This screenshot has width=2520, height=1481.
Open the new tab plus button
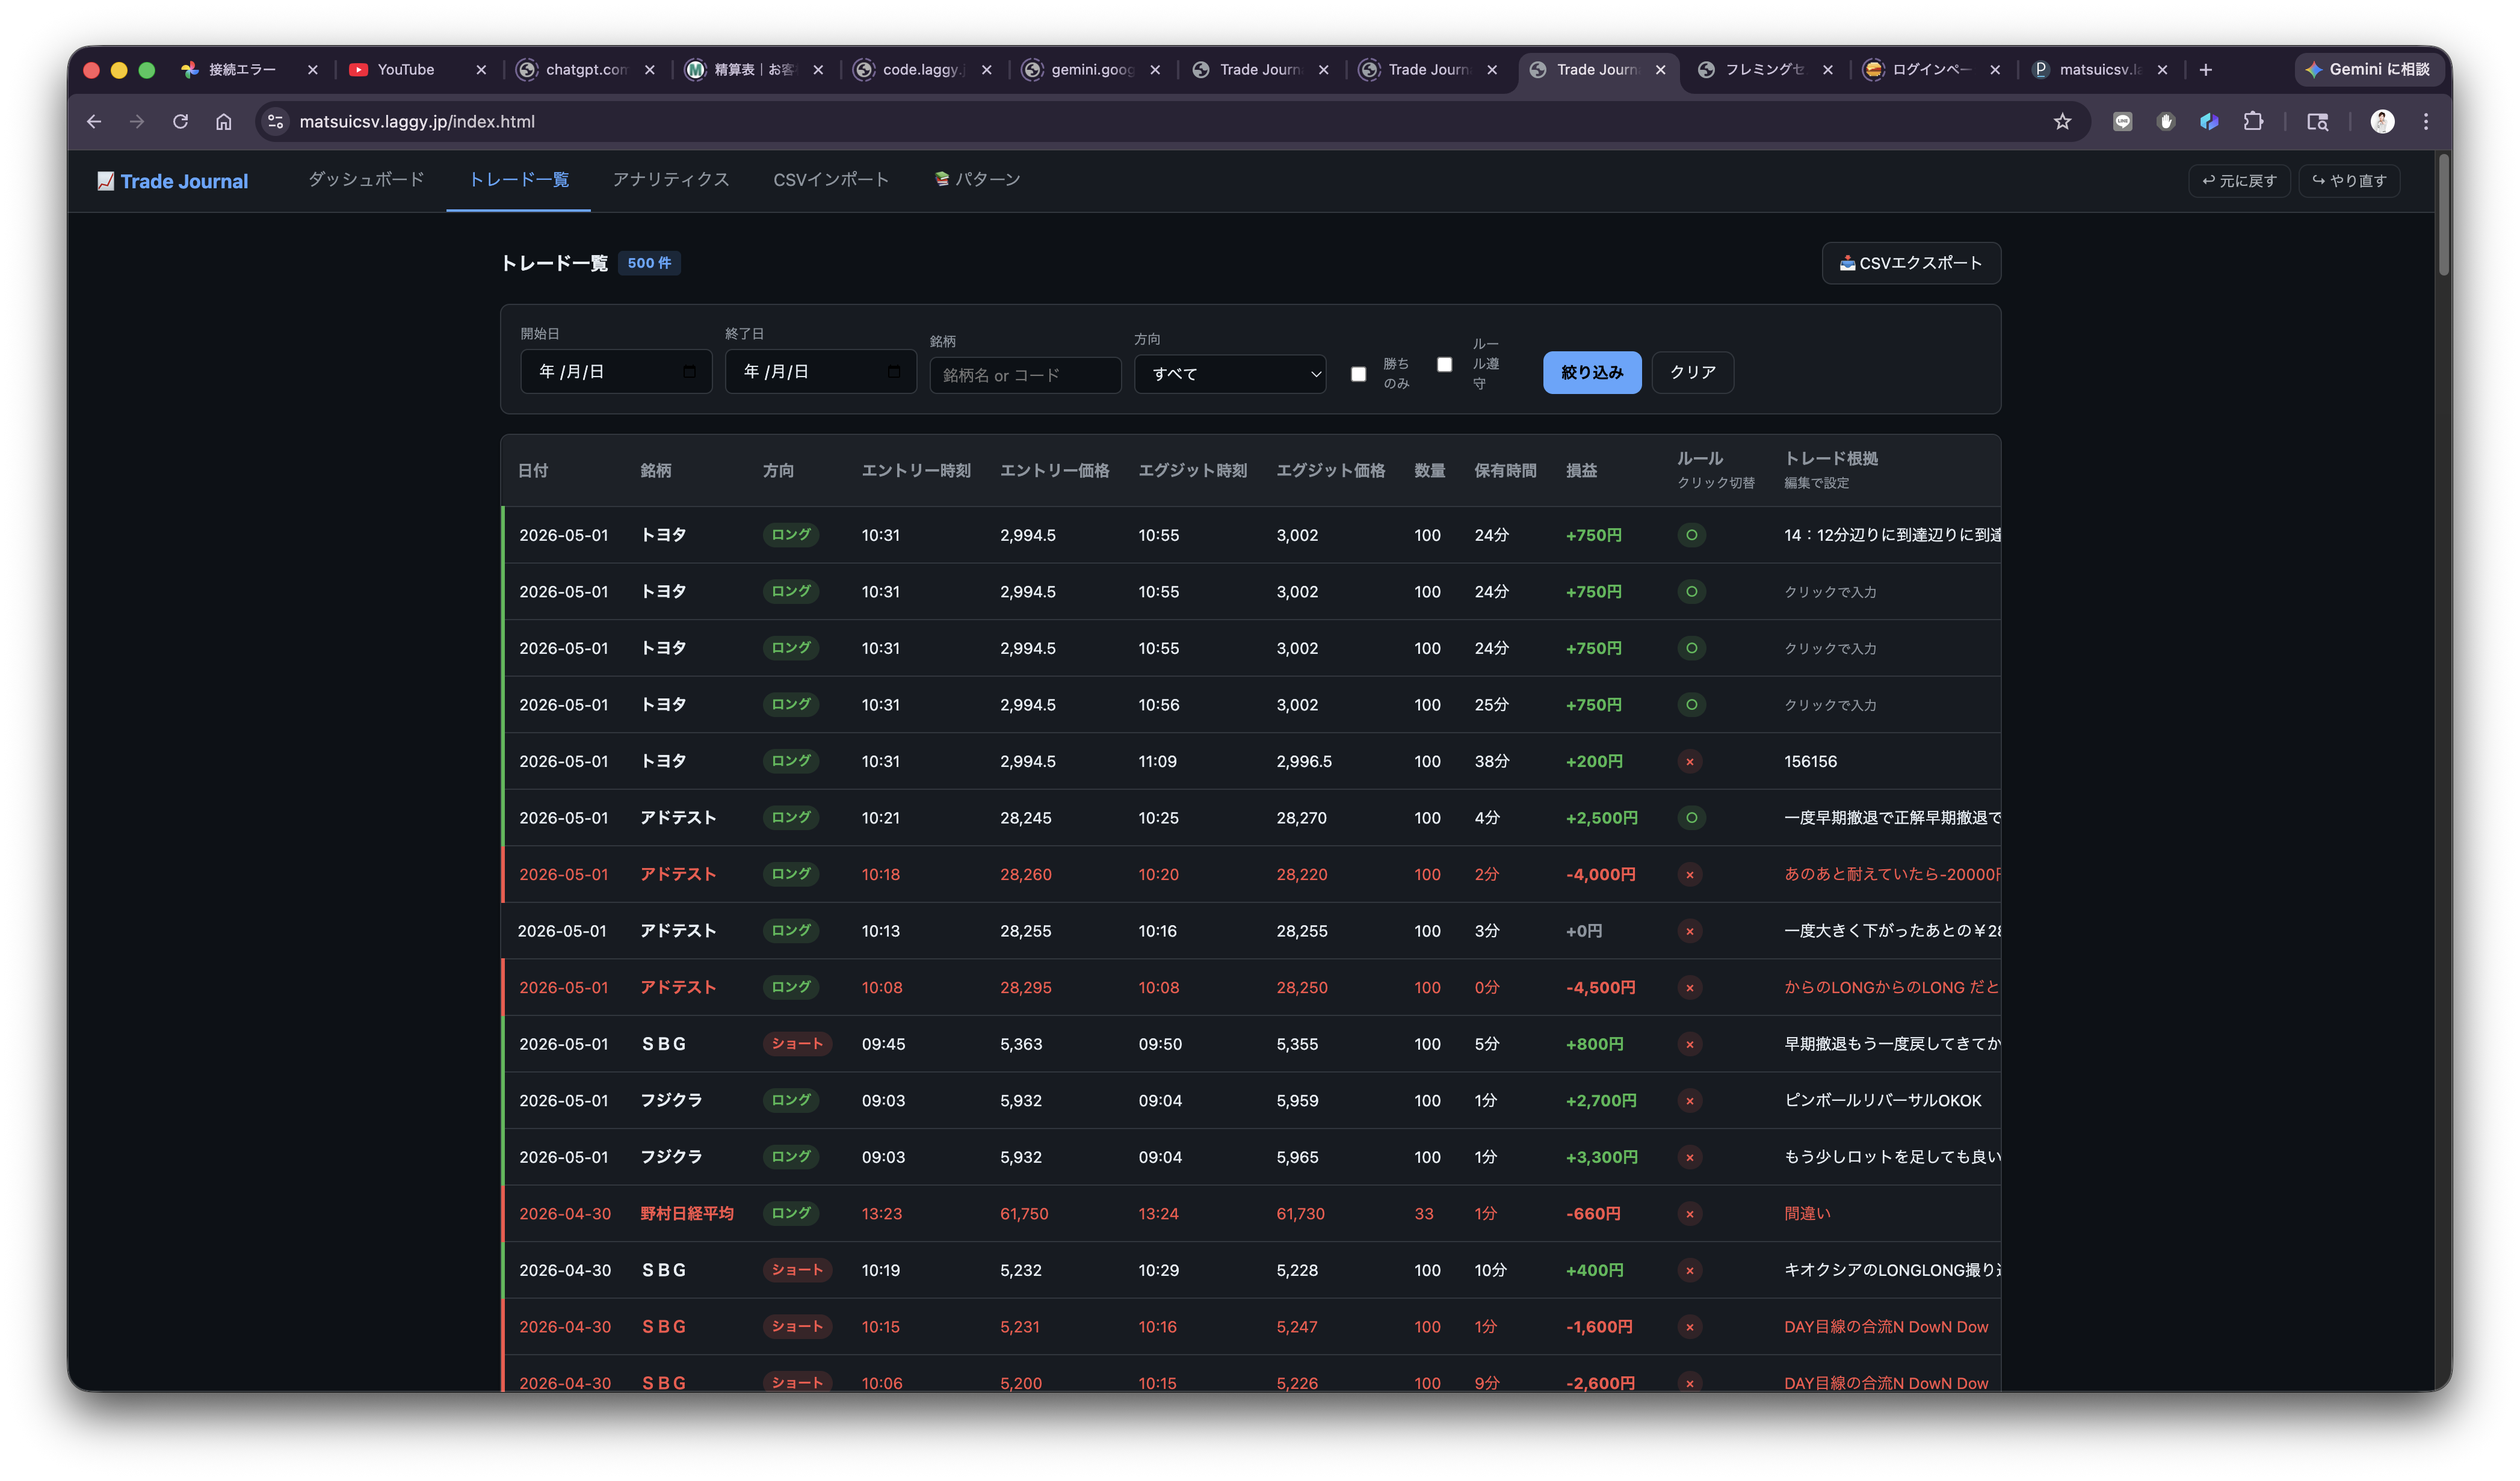2206,69
